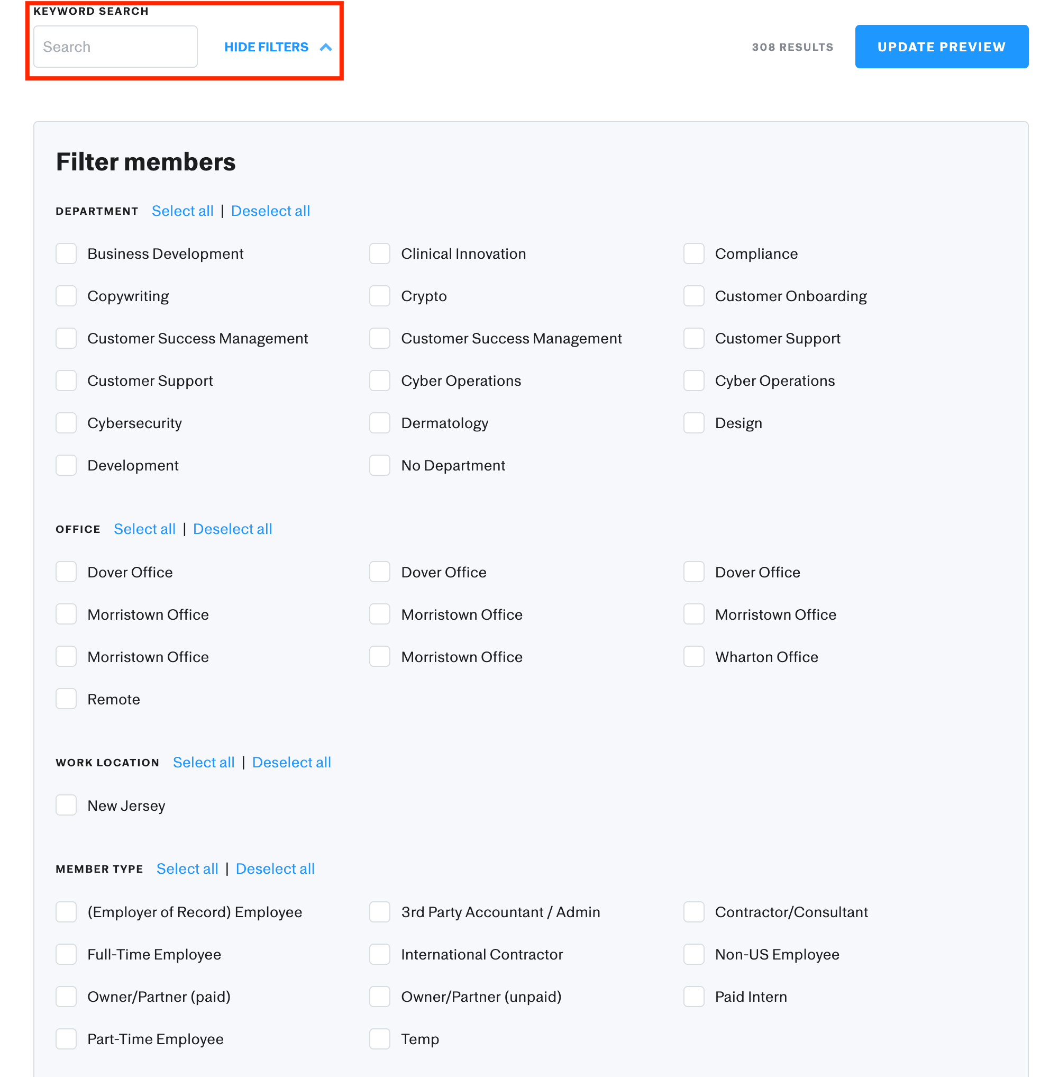
Task: Check the Full-Time Employee box
Action: pyautogui.click(x=66, y=954)
